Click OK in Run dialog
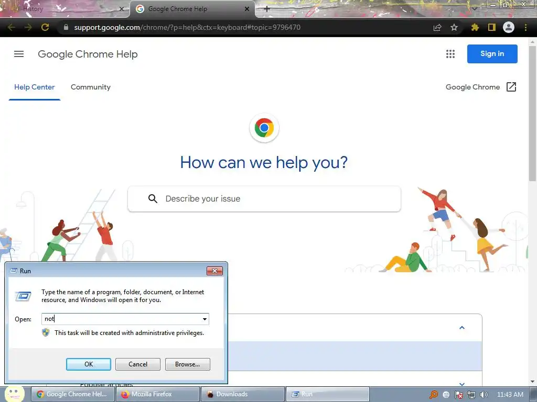 pyautogui.click(x=88, y=364)
